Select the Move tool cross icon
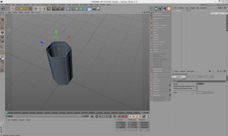Screen dimensions: 228x136 point(17,9)
